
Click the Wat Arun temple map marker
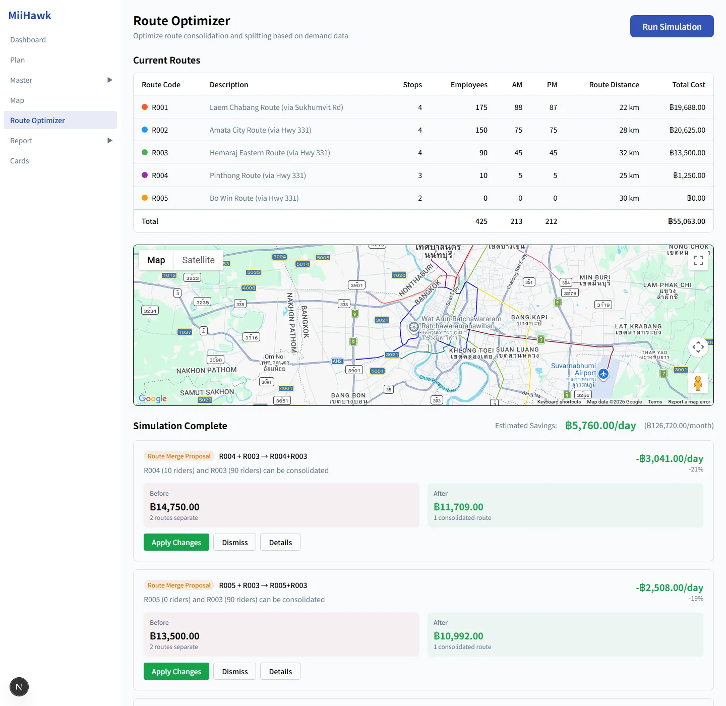click(x=414, y=327)
